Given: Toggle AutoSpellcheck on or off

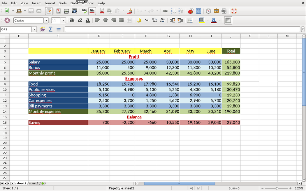Looking at the screenshot, I should [92, 11].
